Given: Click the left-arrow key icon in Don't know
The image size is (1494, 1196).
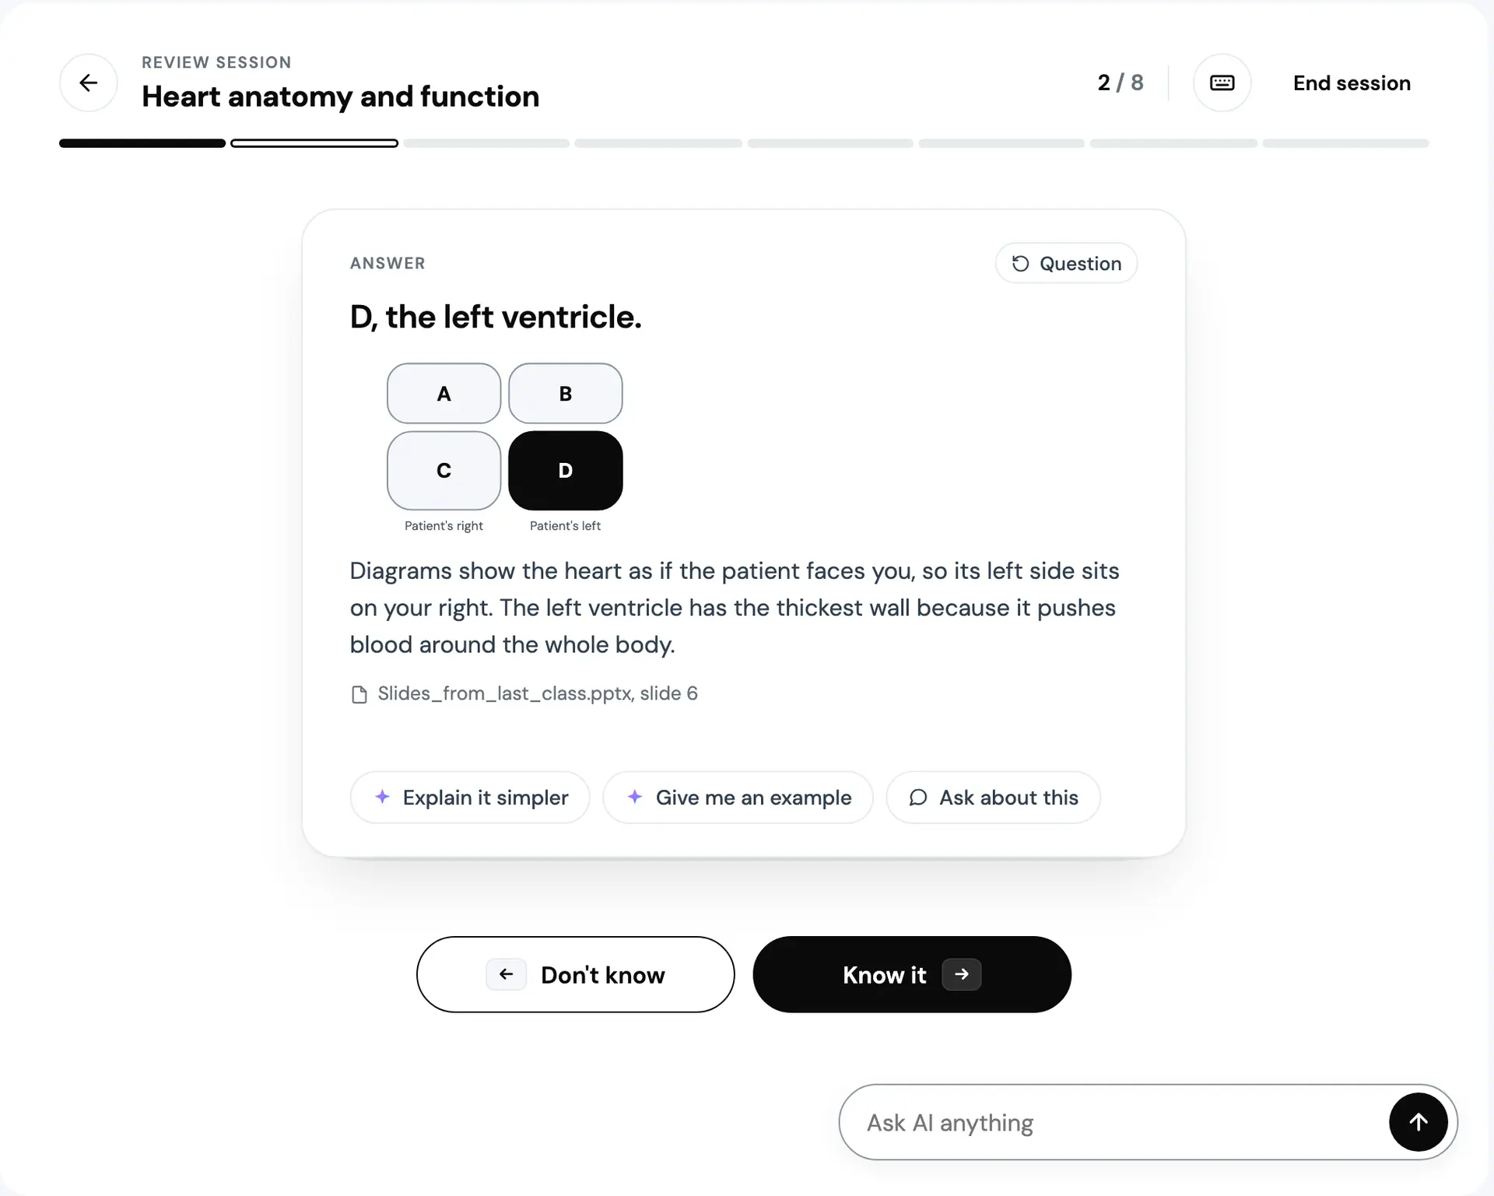Looking at the screenshot, I should coord(506,974).
